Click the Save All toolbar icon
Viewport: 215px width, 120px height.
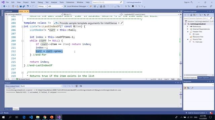pos(24,6)
